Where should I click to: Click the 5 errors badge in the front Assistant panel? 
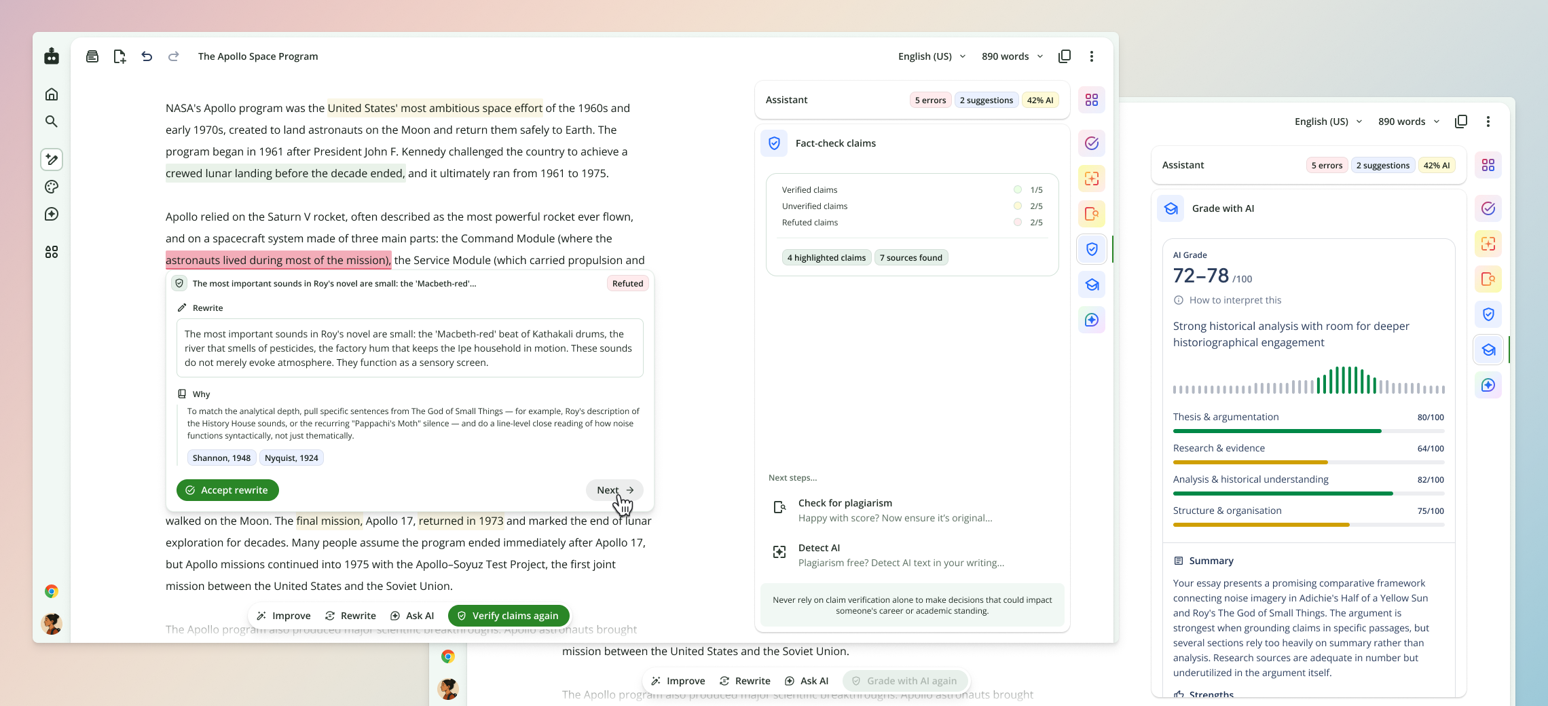(930, 100)
